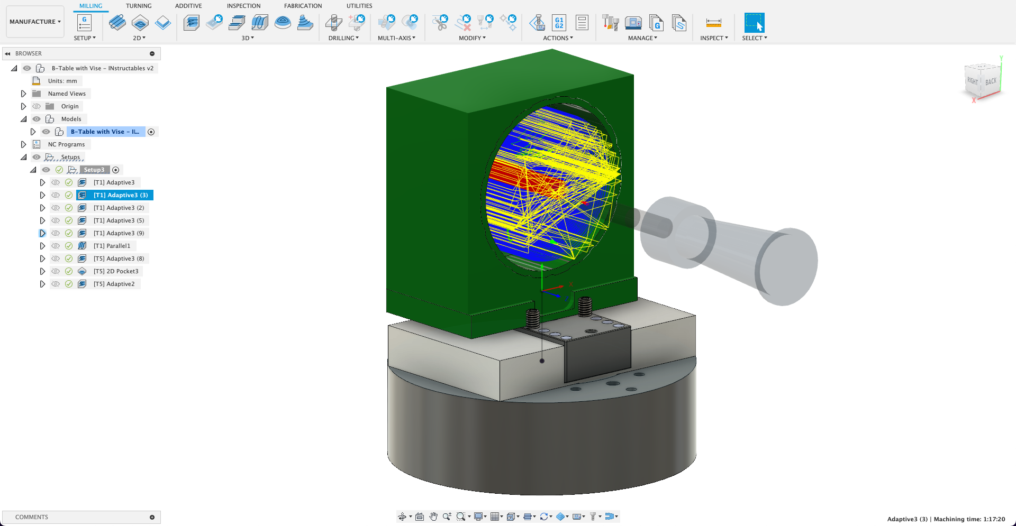Show the [T5] Adaptive2 toolpath
This screenshot has width=1016, height=526.
[x=56, y=284]
